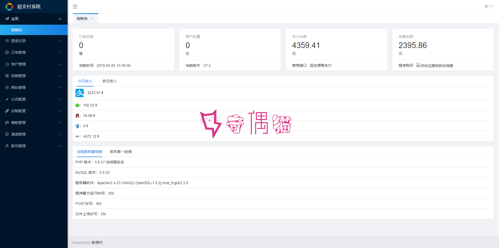The height and width of the screenshot is (248, 499).
Task: Click the palette icon beside 模板管理
Action: click(x=7, y=123)
